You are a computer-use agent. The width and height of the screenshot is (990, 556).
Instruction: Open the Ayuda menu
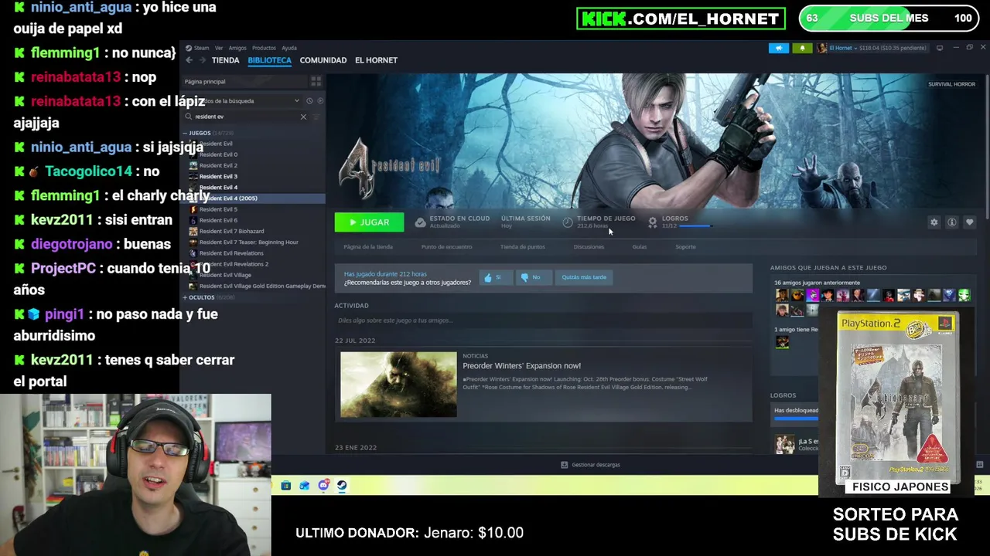[289, 48]
